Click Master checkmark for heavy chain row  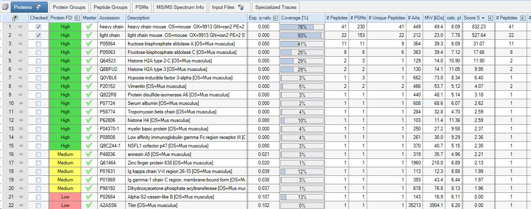[89, 26]
